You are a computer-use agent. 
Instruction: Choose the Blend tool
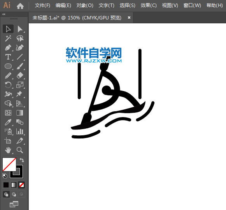pyautogui.click(x=20, y=122)
